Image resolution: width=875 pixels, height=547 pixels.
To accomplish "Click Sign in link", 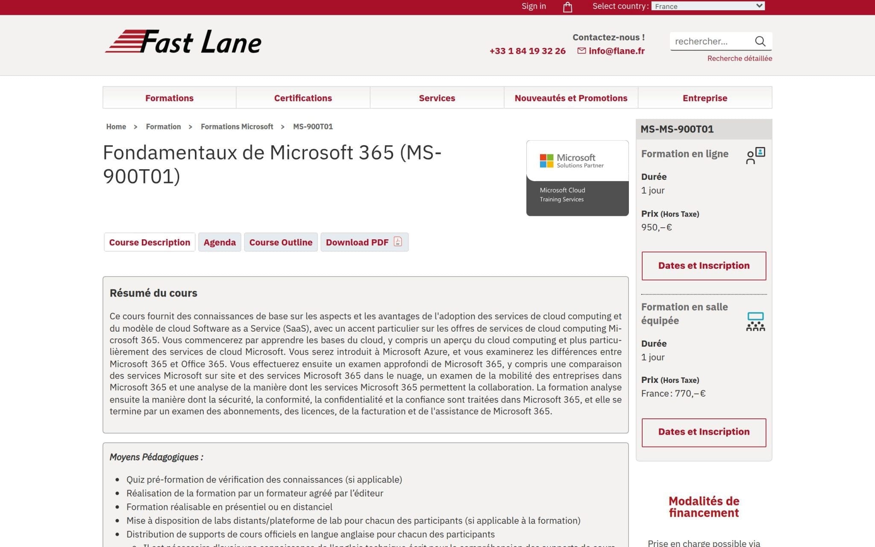I will pyautogui.click(x=534, y=6).
